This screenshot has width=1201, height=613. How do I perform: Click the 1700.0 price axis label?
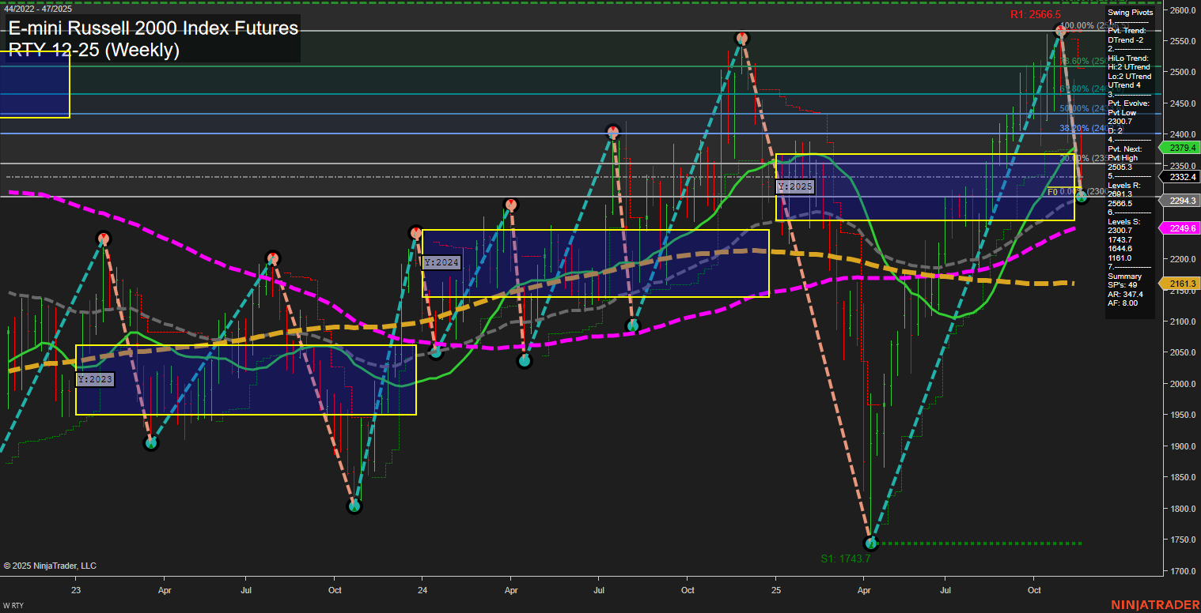tap(1182, 571)
